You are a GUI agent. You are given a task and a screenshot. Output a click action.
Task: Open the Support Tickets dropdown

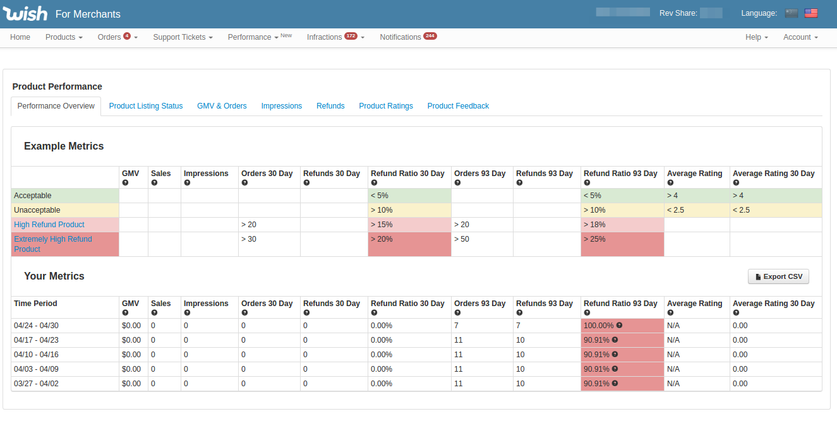click(x=183, y=37)
